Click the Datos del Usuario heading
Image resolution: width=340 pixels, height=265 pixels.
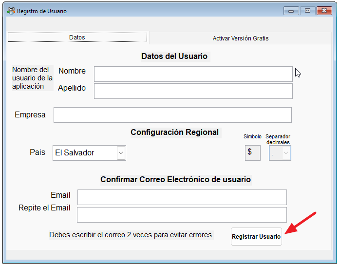tap(174, 56)
